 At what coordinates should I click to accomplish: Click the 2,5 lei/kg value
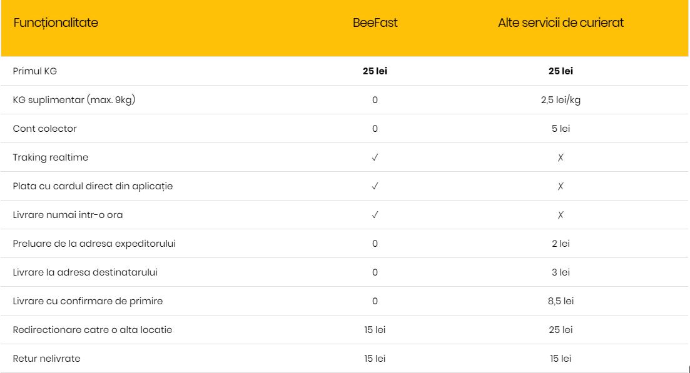click(561, 100)
